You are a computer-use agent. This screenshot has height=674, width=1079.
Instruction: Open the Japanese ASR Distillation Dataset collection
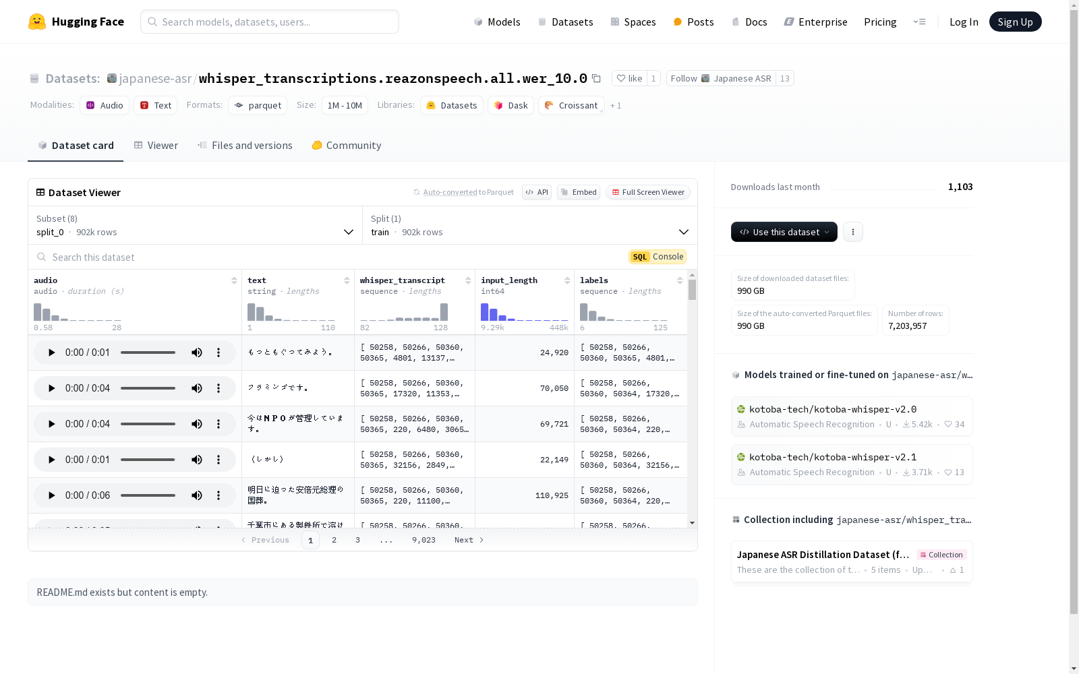[852, 562]
